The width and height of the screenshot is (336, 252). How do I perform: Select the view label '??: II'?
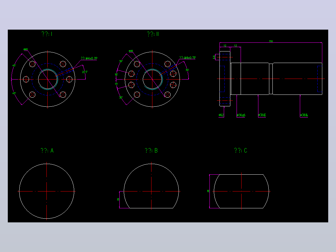pyautogui.click(x=153, y=34)
